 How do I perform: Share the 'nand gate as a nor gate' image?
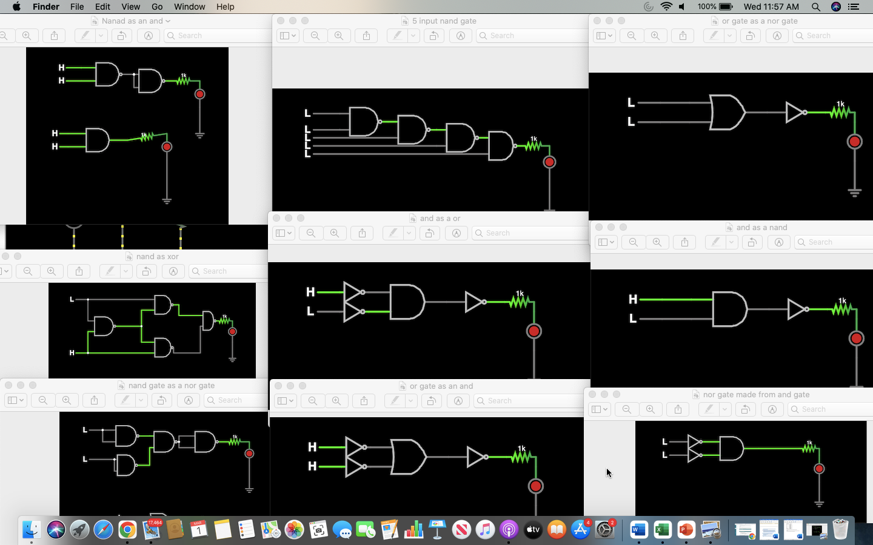click(x=94, y=400)
